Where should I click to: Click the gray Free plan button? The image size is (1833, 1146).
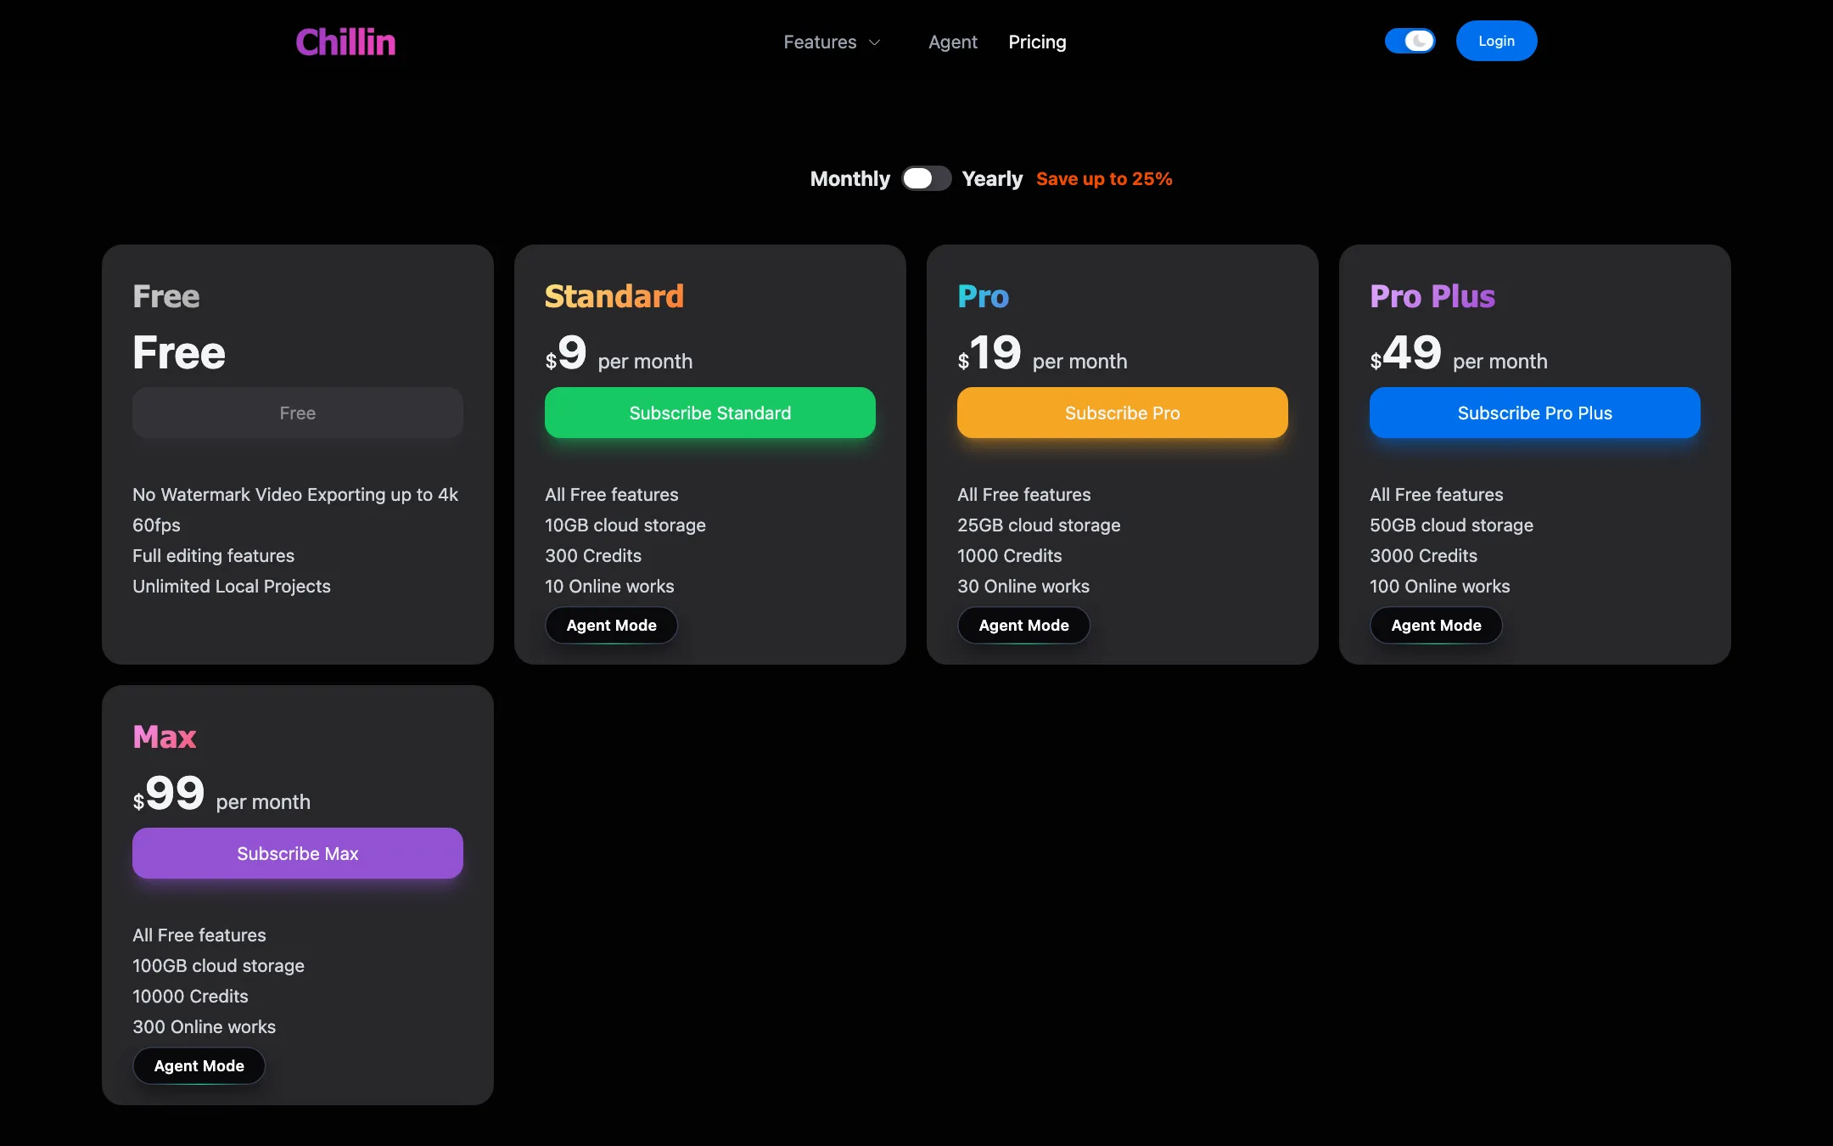[298, 413]
